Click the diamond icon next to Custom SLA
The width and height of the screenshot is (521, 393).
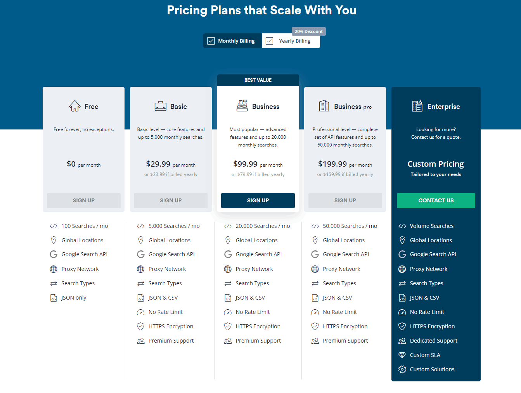click(402, 355)
